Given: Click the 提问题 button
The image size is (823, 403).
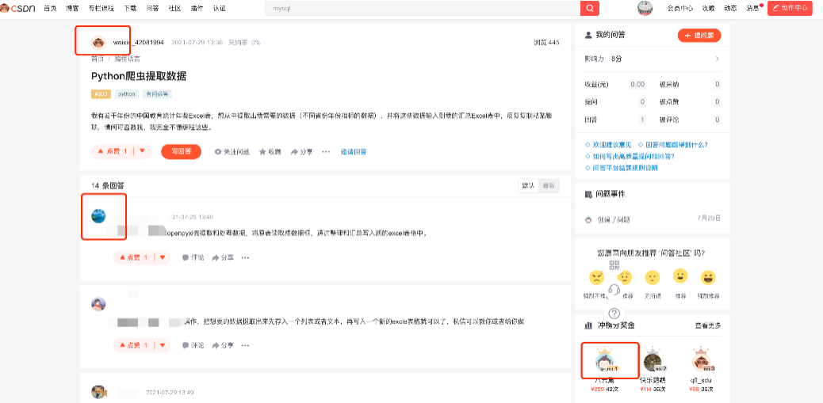Looking at the screenshot, I should pyautogui.click(x=699, y=35).
